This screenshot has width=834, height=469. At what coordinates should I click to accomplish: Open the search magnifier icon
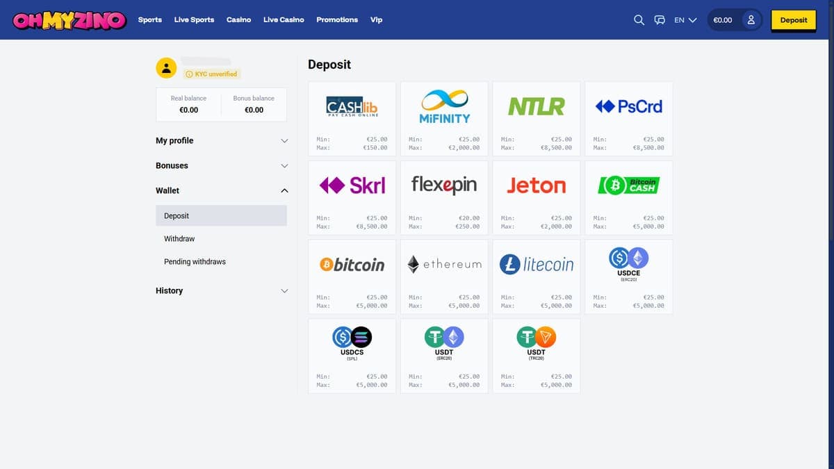point(639,20)
